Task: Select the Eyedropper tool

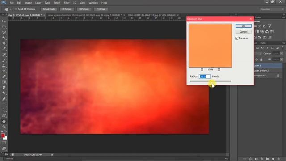Action: [4, 49]
